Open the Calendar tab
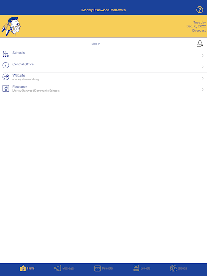Image resolution: width=207 pixels, height=276 pixels. tap(103, 268)
